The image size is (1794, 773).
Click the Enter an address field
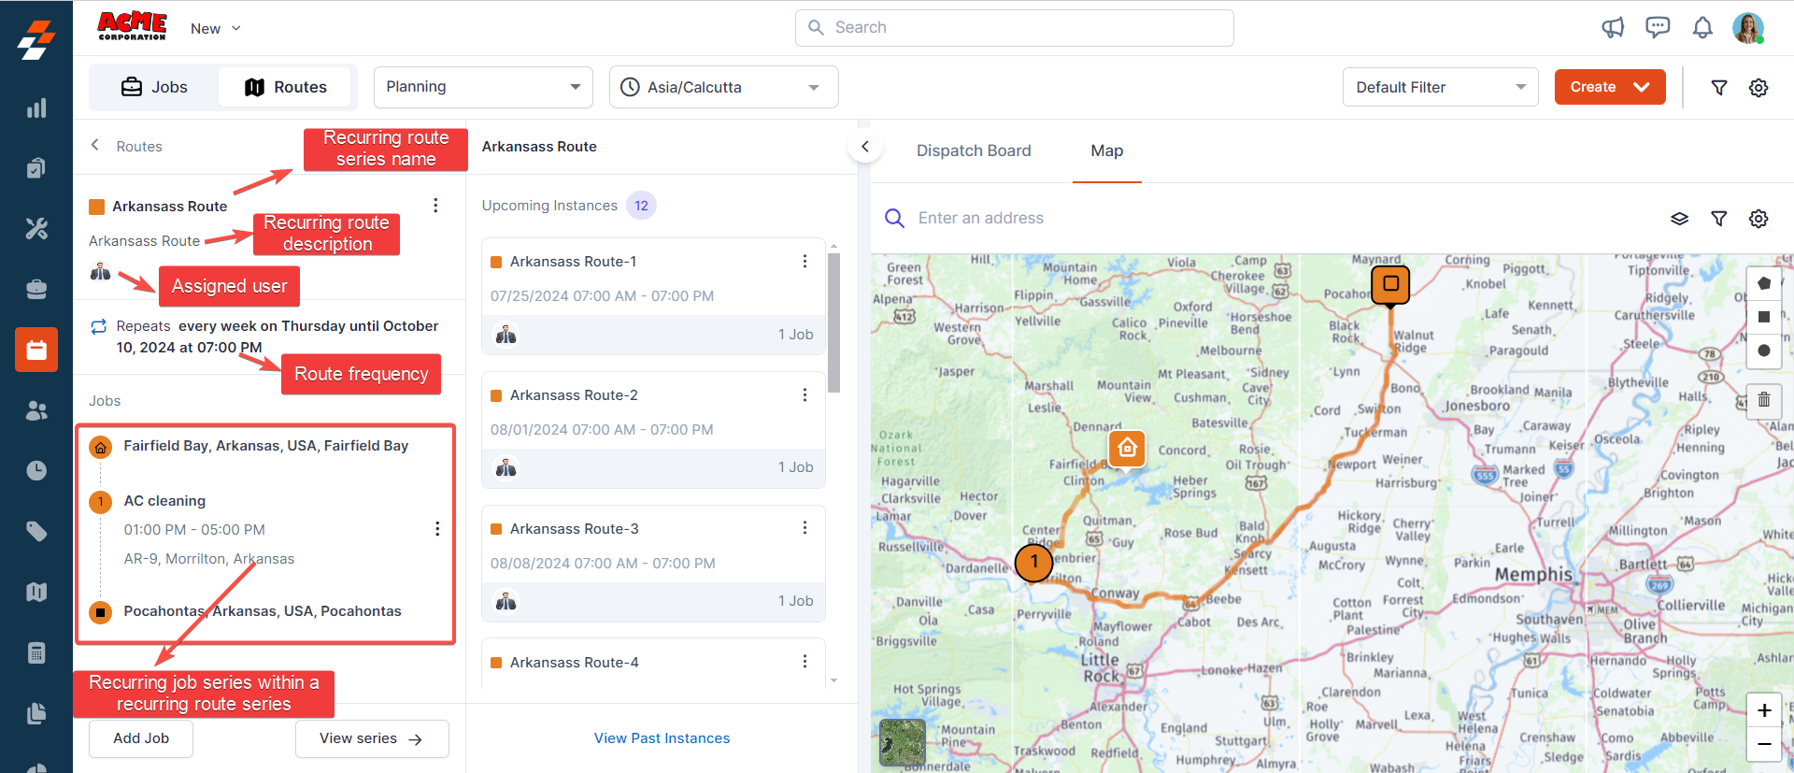(x=980, y=219)
